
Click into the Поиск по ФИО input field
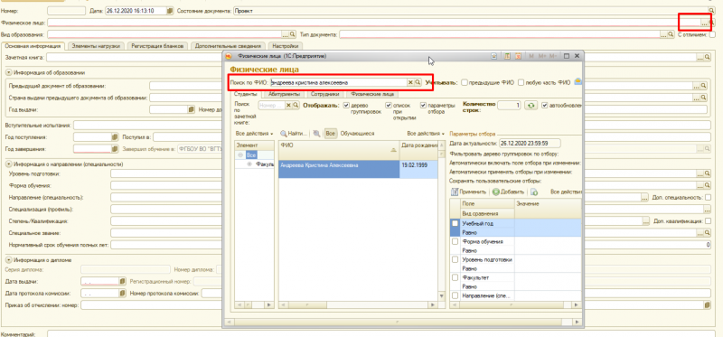[x=338, y=82]
